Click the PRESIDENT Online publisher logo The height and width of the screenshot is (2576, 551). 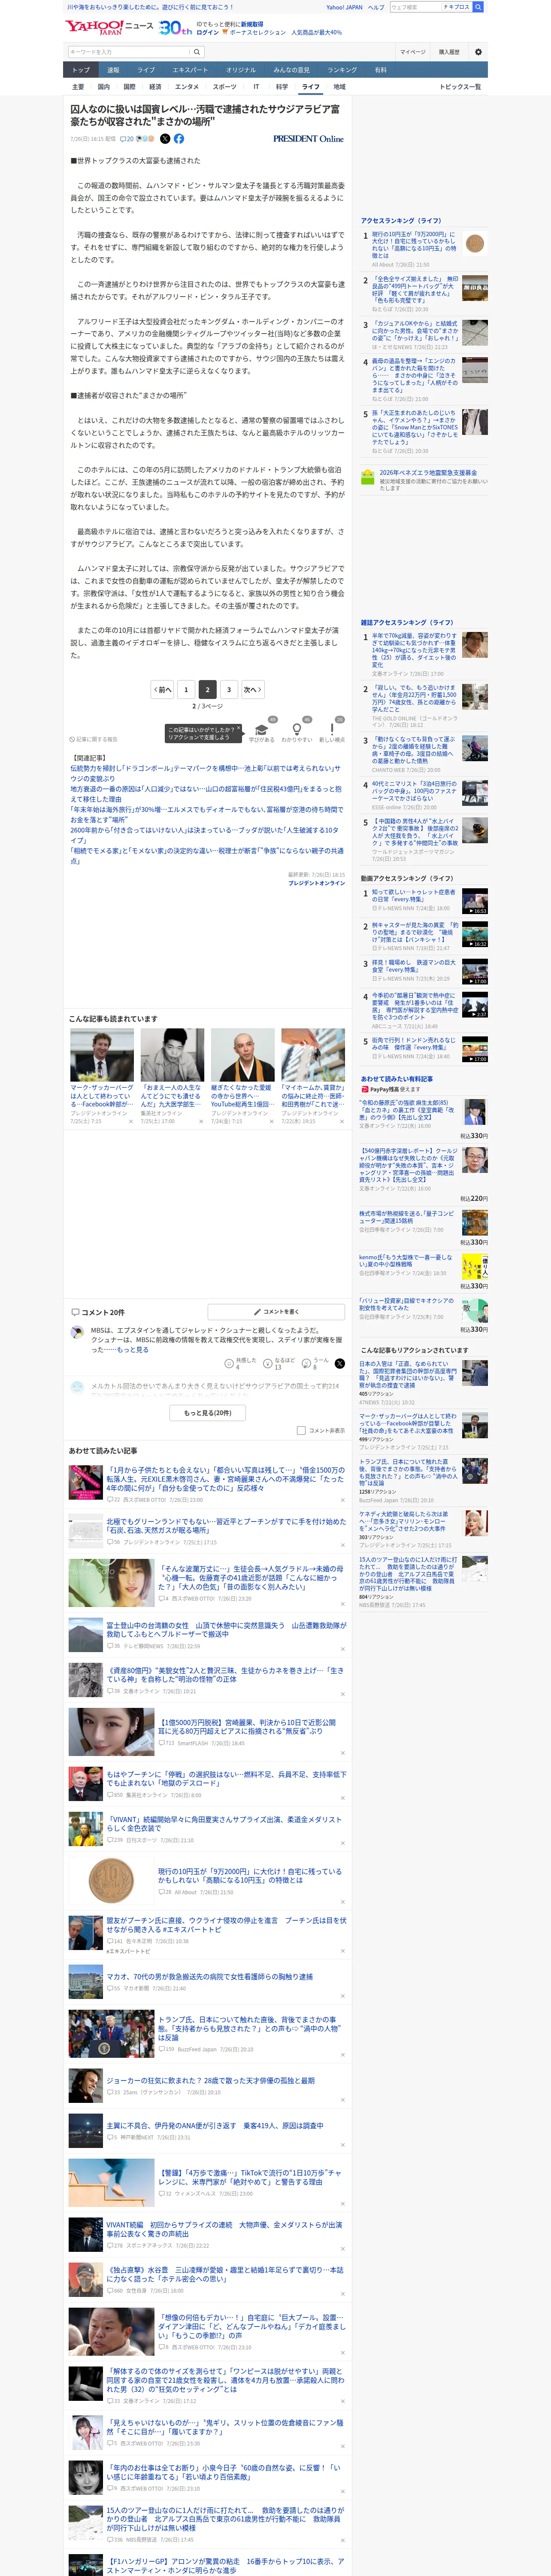(x=308, y=139)
